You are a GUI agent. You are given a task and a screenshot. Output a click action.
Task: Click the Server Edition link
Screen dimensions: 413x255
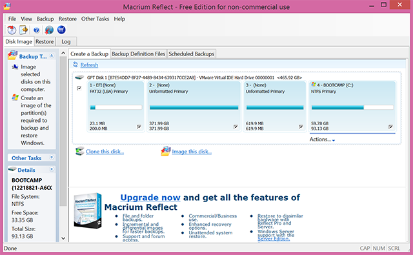tap(274, 239)
